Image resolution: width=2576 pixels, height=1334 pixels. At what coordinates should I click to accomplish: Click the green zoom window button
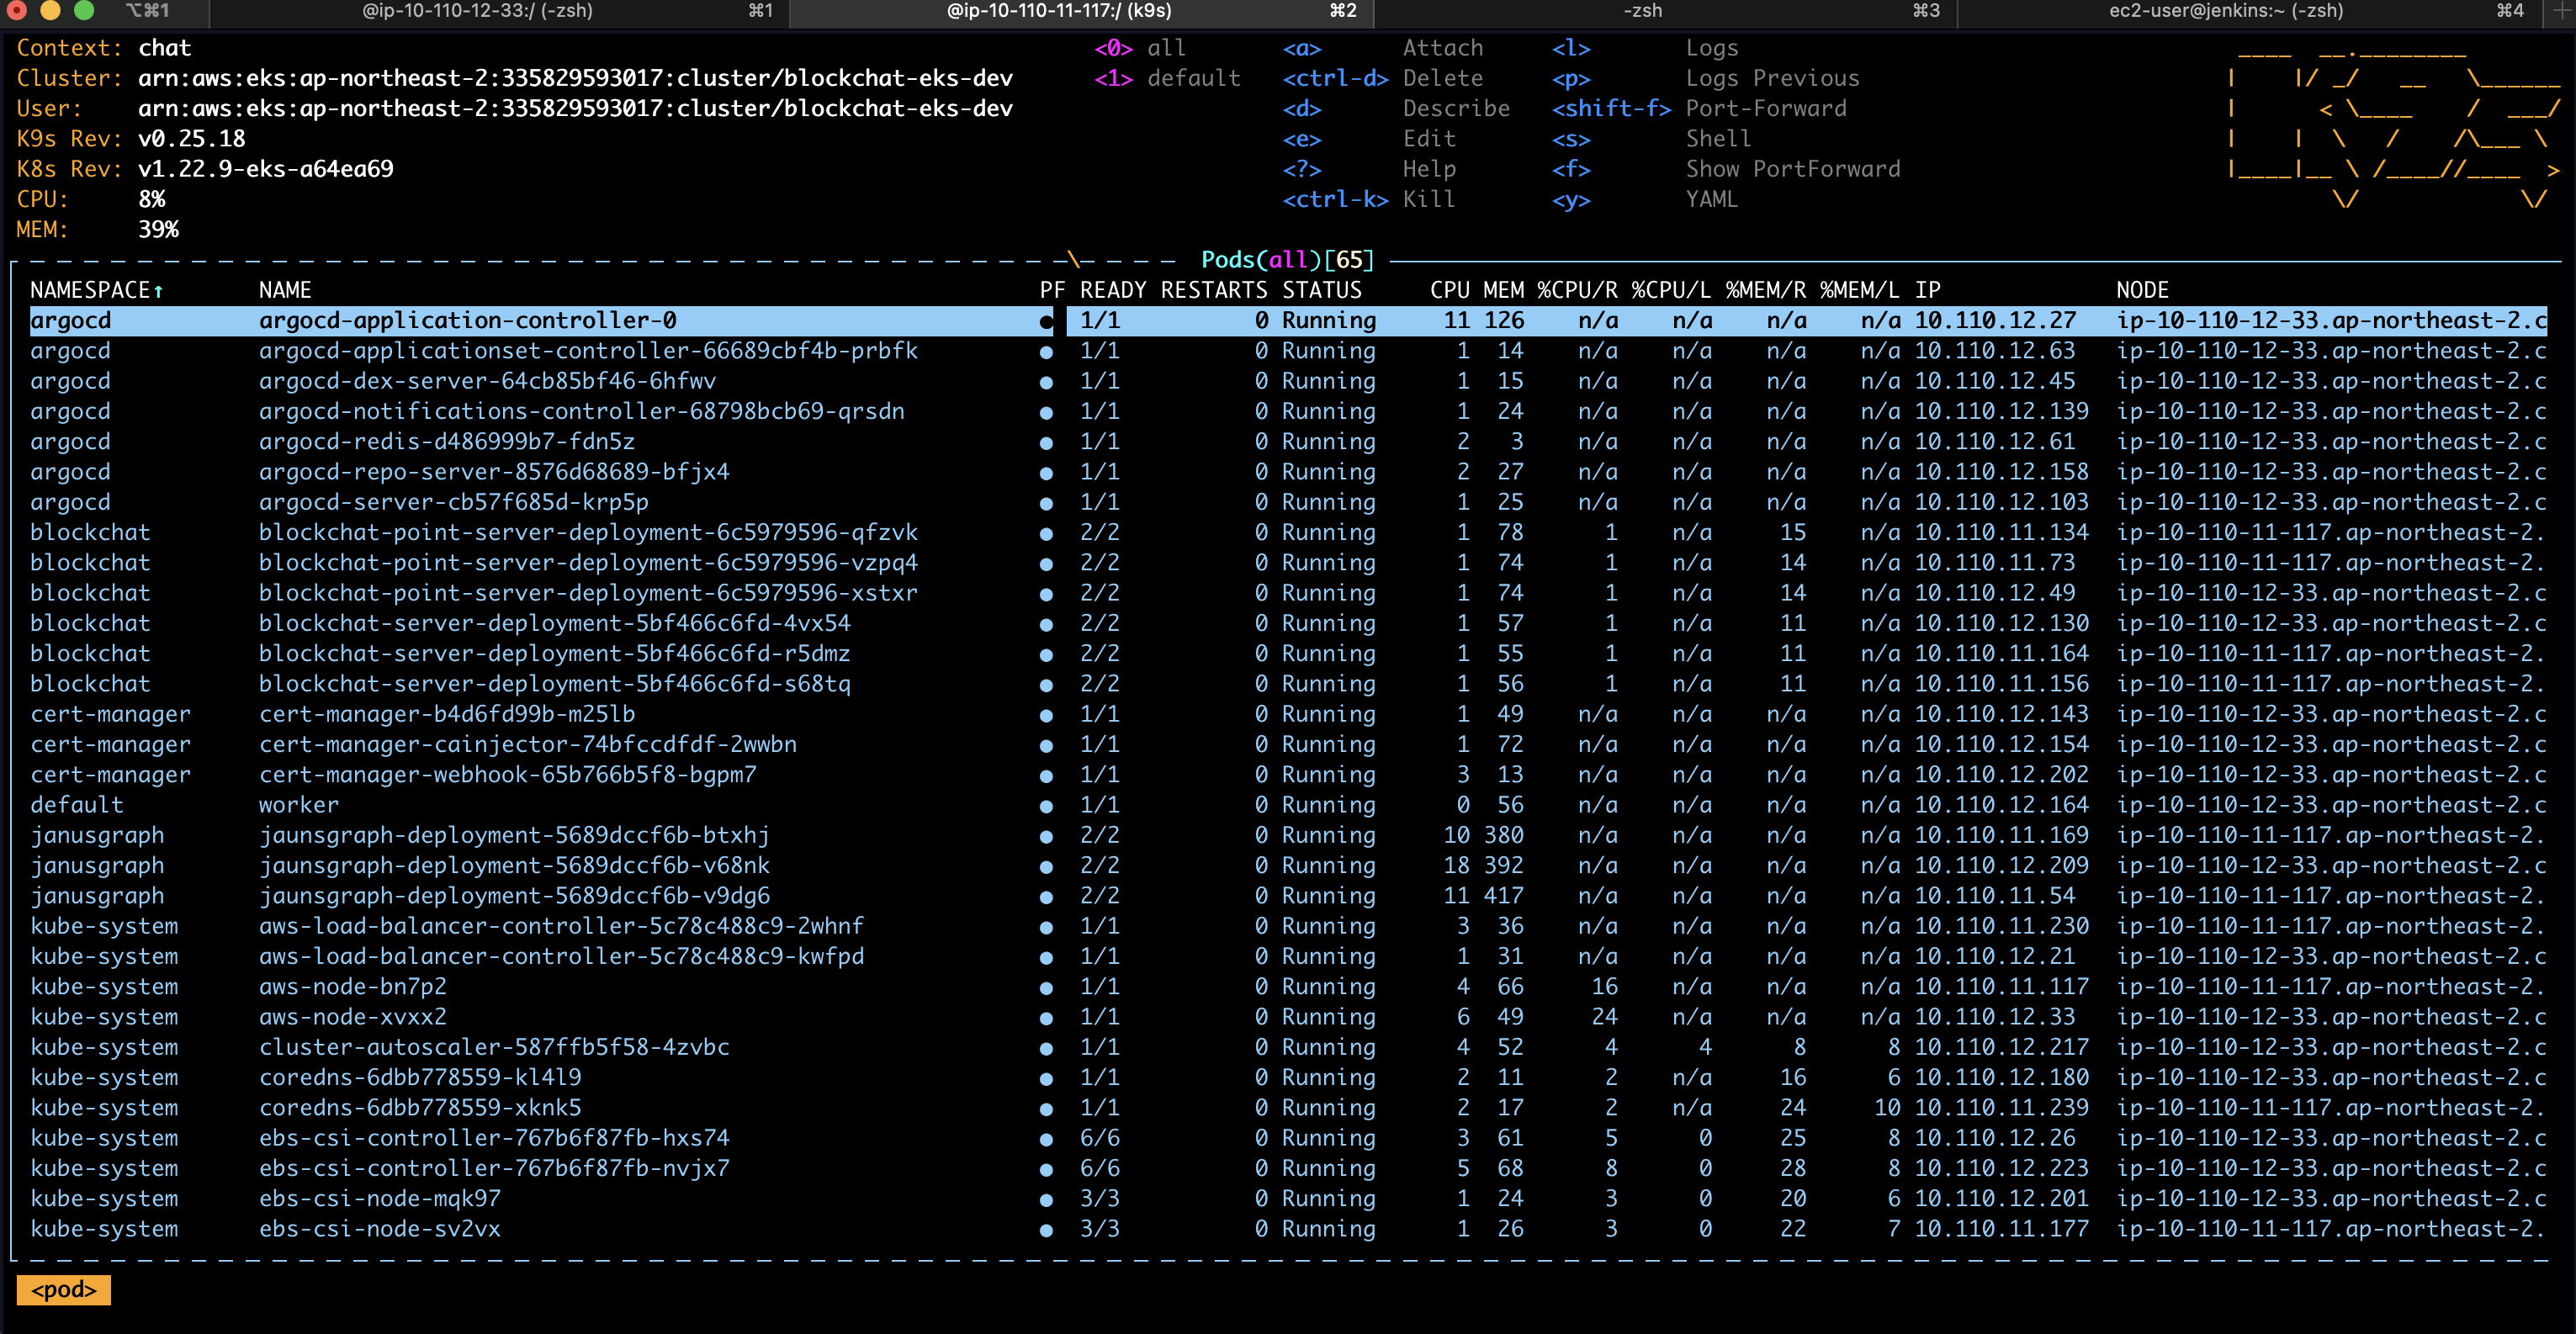[x=84, y=10]
